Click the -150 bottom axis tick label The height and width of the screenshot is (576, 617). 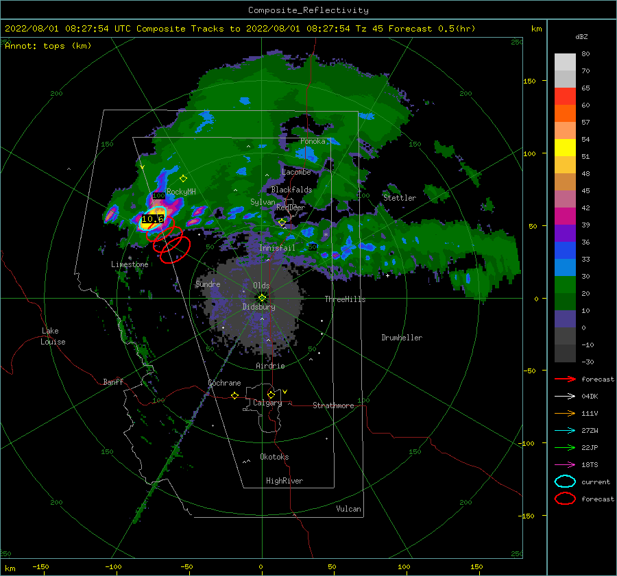coord(40,566)
